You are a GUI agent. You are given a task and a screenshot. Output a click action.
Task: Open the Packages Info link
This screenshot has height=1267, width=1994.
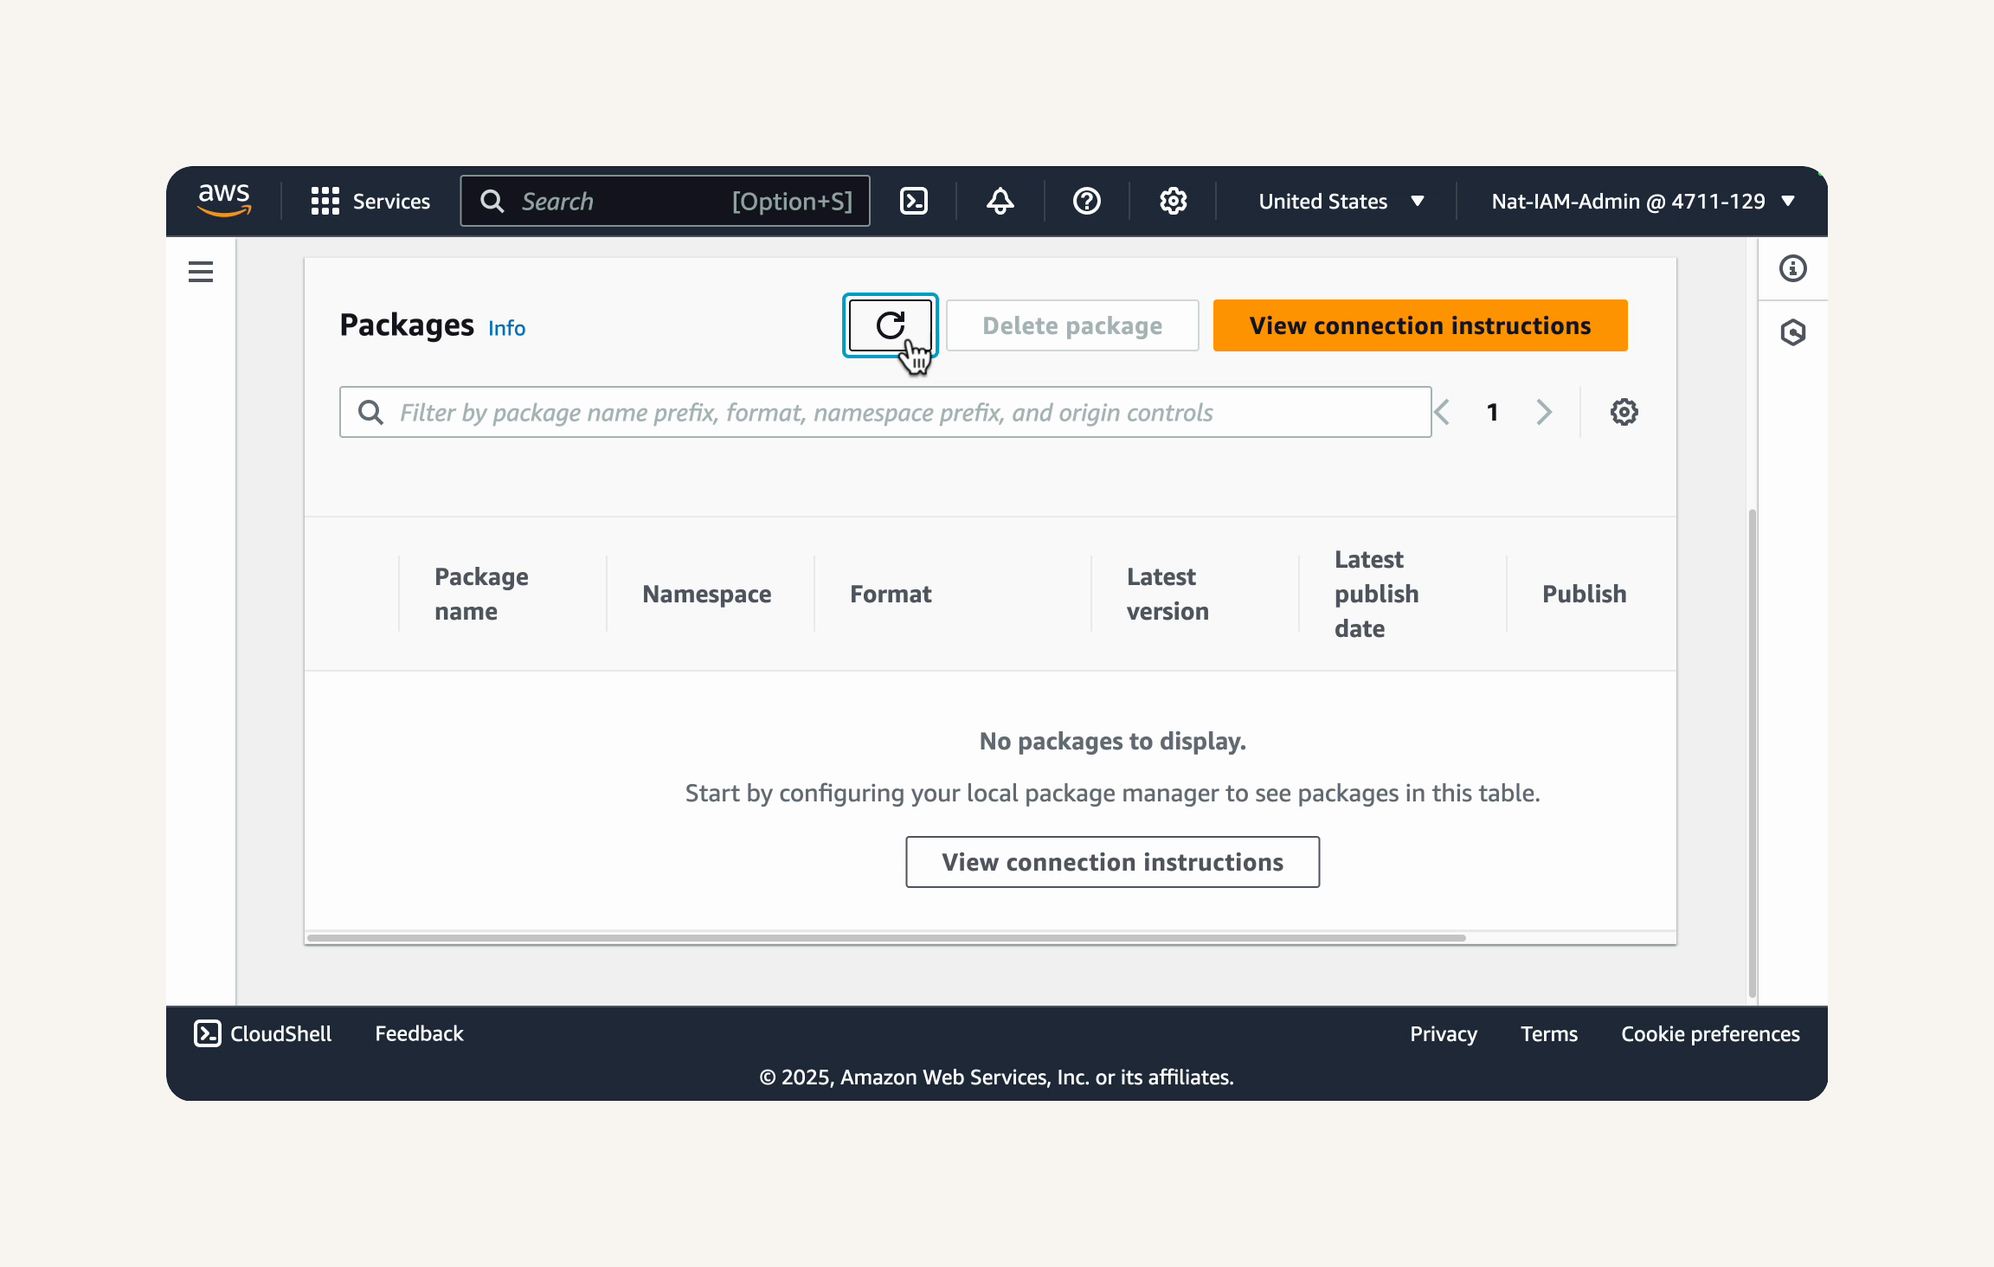point(506,328)
